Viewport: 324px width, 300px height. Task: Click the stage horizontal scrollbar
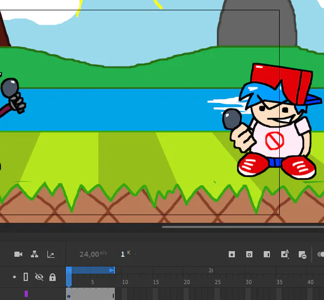coord(243,227)
